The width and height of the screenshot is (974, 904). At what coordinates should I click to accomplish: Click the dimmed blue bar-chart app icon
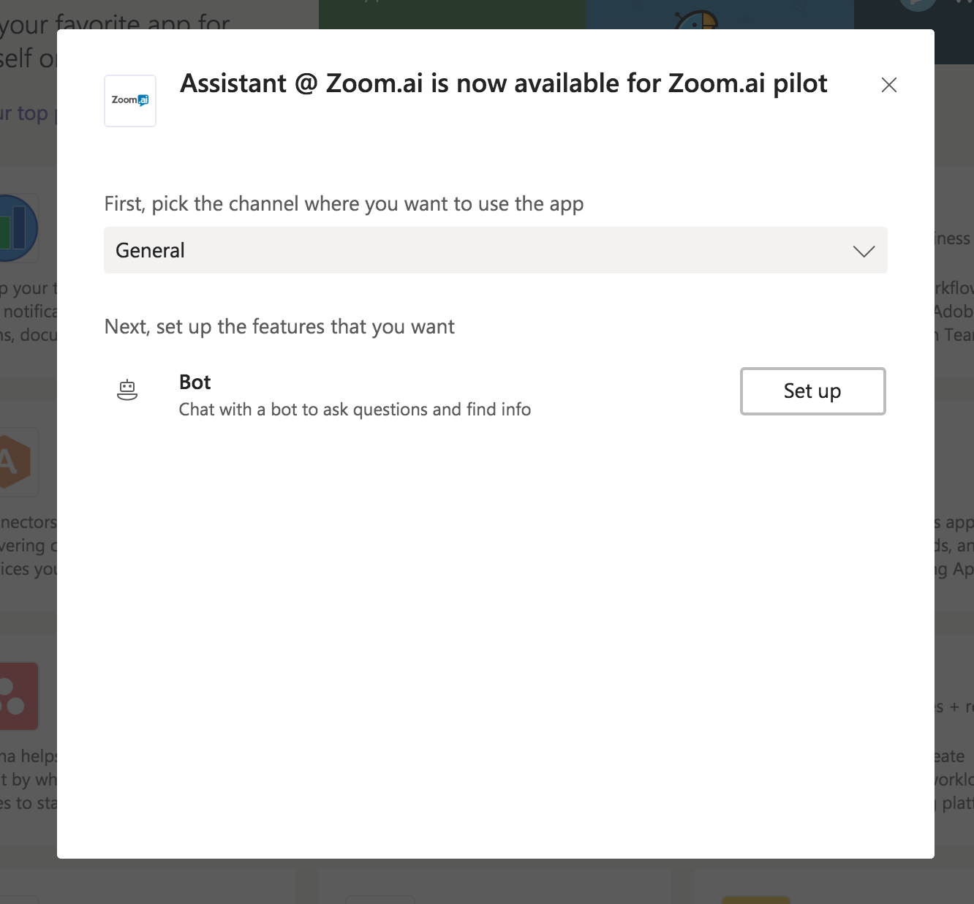16,228
